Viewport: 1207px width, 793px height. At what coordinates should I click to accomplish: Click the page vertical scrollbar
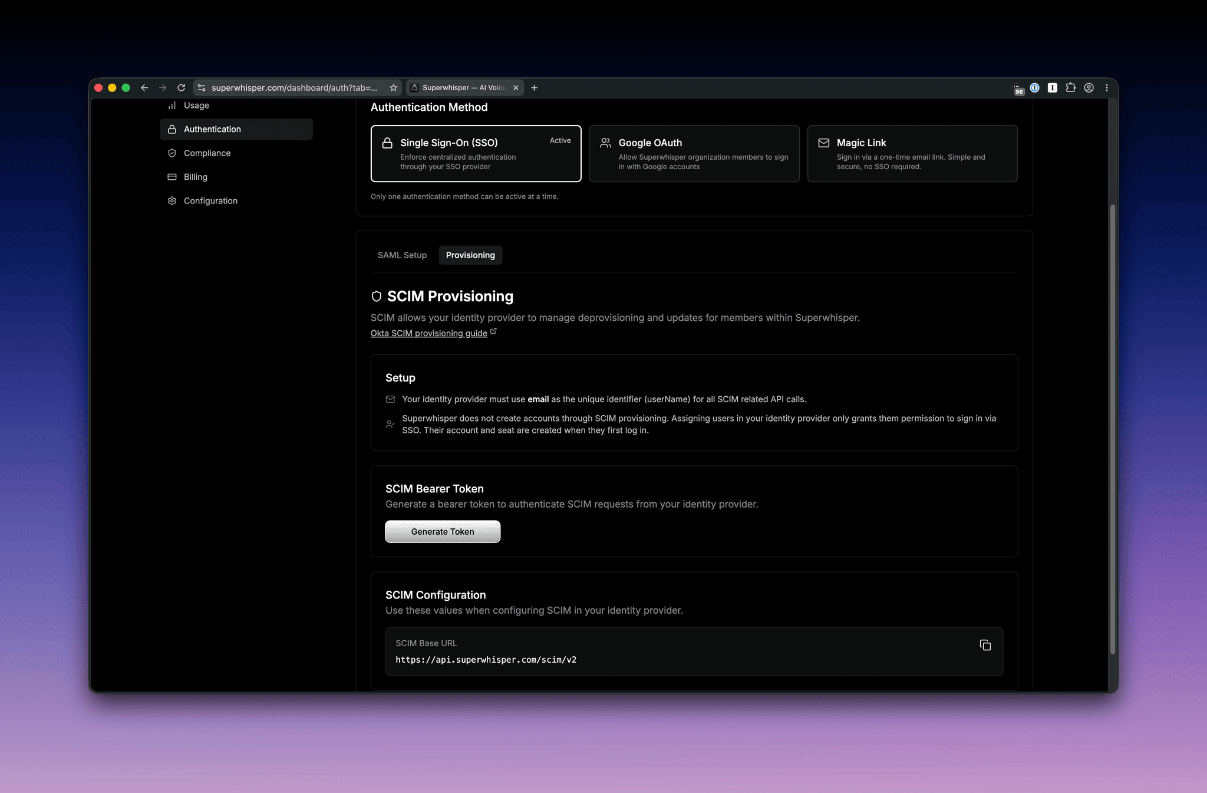[1113, 430]
